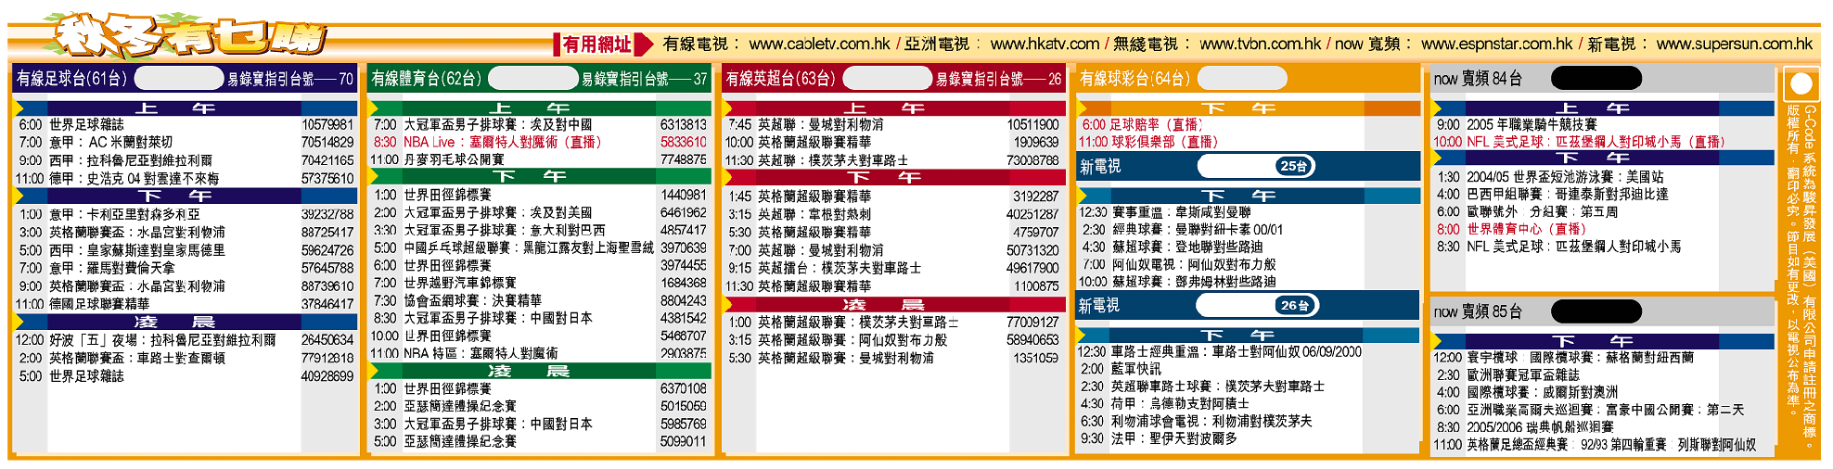This screenshot has width=1833, height=469.
Task: Click the black oval beside now 寬頻 85台
Action: tap(1596, 311)
